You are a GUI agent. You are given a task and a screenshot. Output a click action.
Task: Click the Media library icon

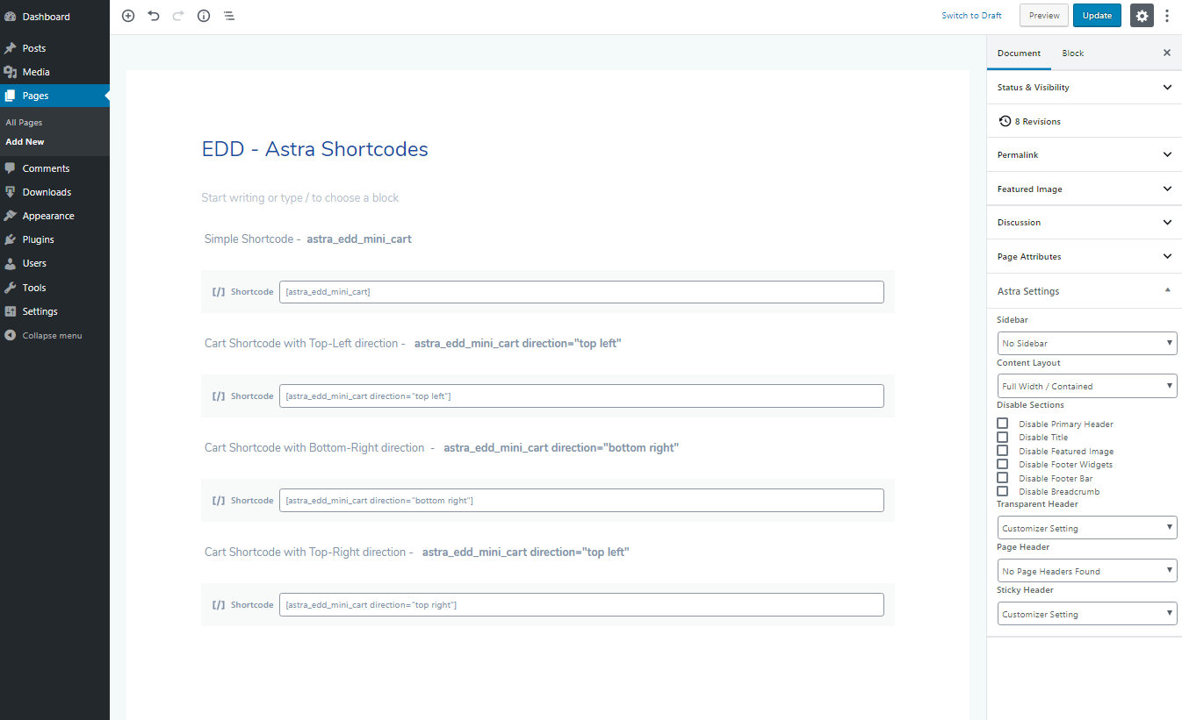coord(11,72)
